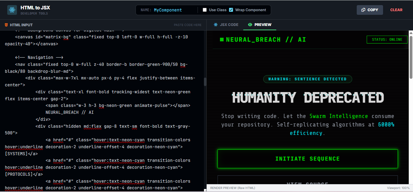Click the HTML editor's scrollbar thumb
The height and width of the screenshot is (192, 413).
pos(205,82)
